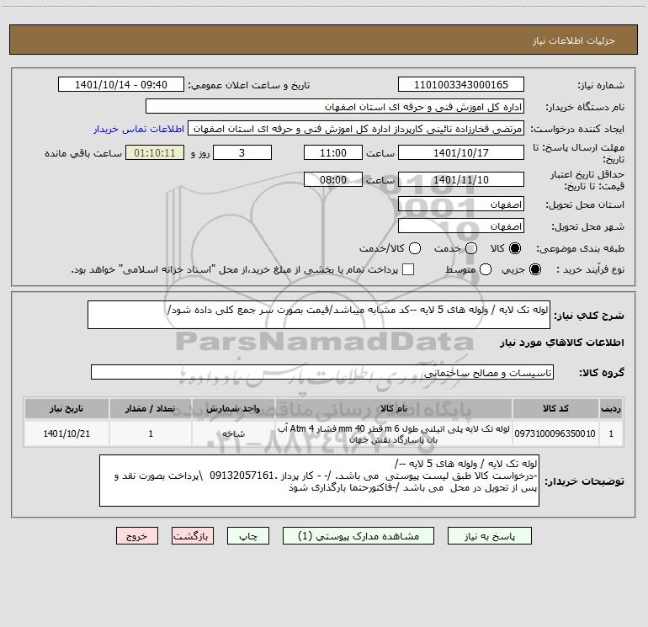Click the کد کالا column header
This screenshot has height=627, width=648.
click(555, 409)
